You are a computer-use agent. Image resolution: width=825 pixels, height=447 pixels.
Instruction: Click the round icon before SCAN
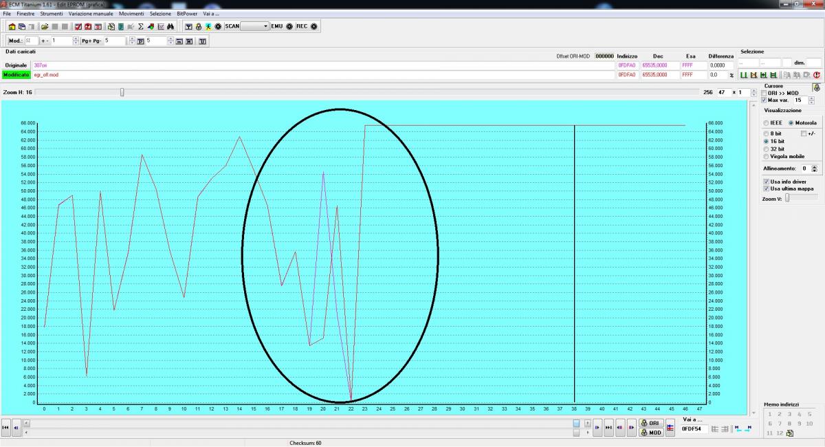[x=218, y=26]
